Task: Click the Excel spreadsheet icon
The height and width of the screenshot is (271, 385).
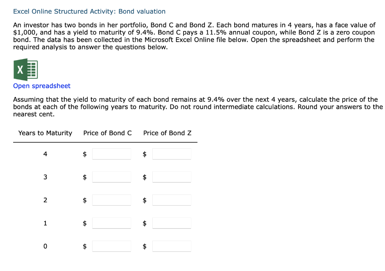Action: click(x=25, y=69)
